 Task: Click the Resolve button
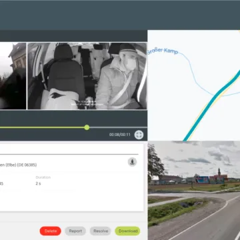tap(101, 231)
